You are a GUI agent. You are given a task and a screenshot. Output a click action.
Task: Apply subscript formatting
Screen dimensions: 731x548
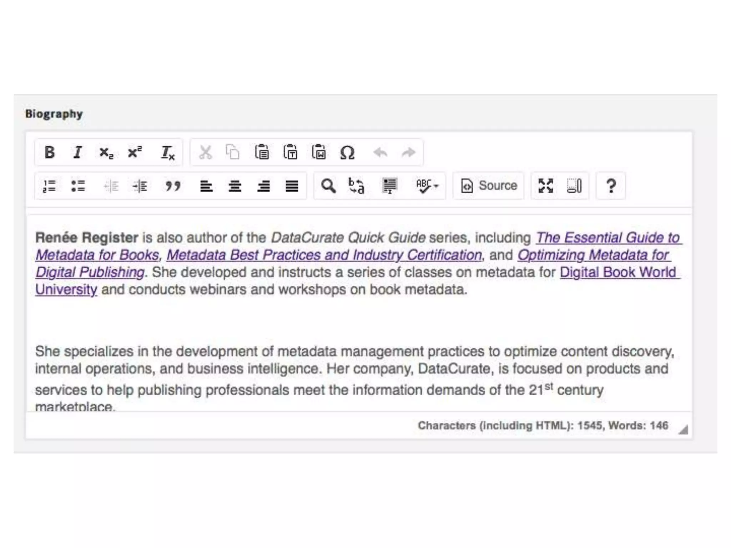[x=106, y=153]
